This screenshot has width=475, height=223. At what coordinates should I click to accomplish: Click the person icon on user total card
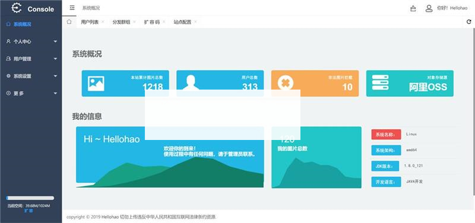[x=191, y=82]
